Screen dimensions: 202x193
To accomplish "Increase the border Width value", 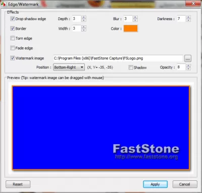I will [84, 27].
